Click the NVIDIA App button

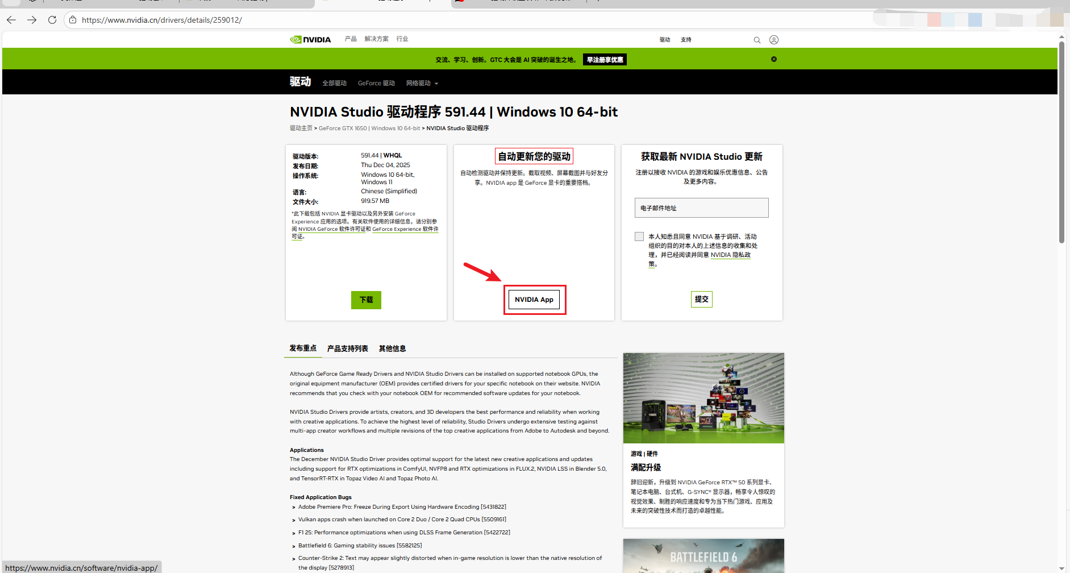coord(534,300)
